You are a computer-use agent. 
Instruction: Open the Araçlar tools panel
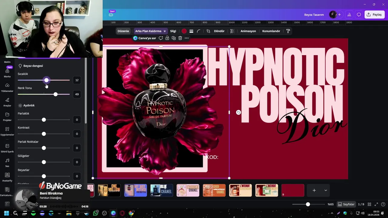(x=7, y=102)
